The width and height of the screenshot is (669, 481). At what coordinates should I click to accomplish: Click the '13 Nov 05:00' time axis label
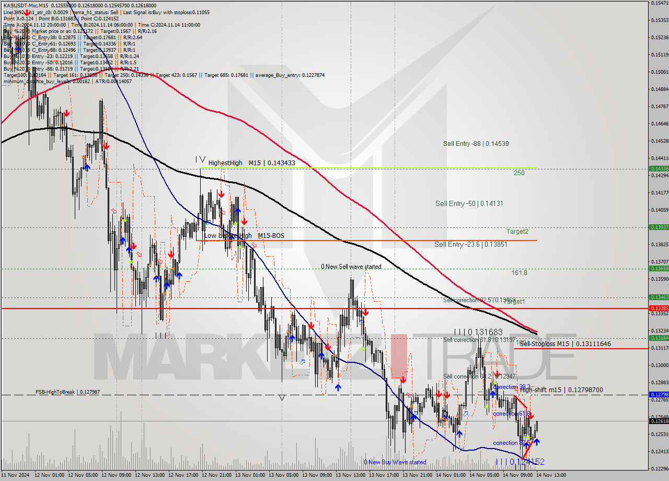click(x=284, y=475)
